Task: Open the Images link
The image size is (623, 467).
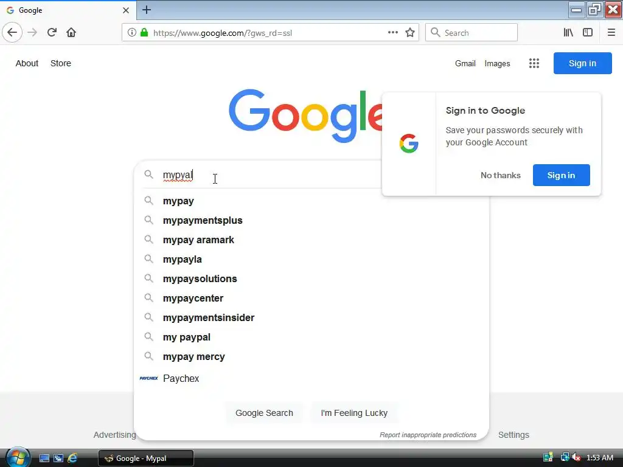Action: pyautogui.click(x=497, y=63)
